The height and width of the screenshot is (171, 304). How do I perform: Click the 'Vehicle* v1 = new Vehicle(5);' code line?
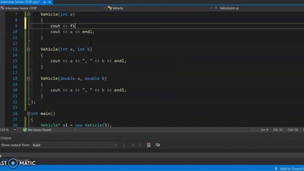76,125
